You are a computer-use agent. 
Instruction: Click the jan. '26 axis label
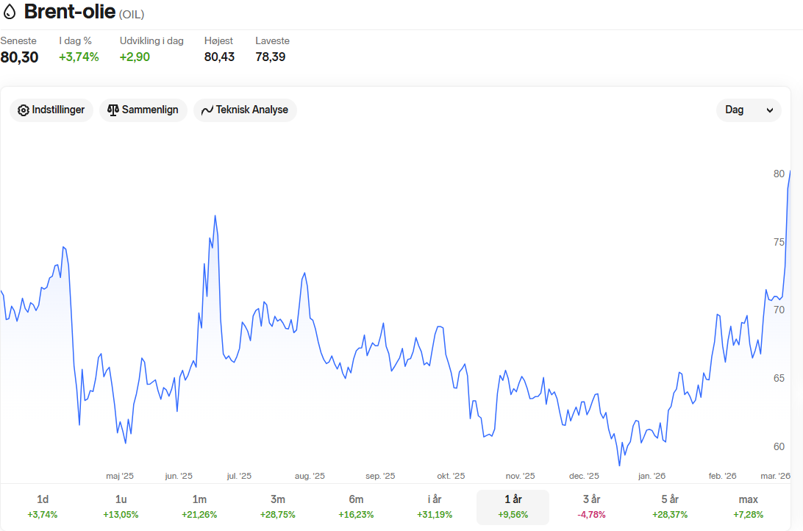(x=652, y=476)
